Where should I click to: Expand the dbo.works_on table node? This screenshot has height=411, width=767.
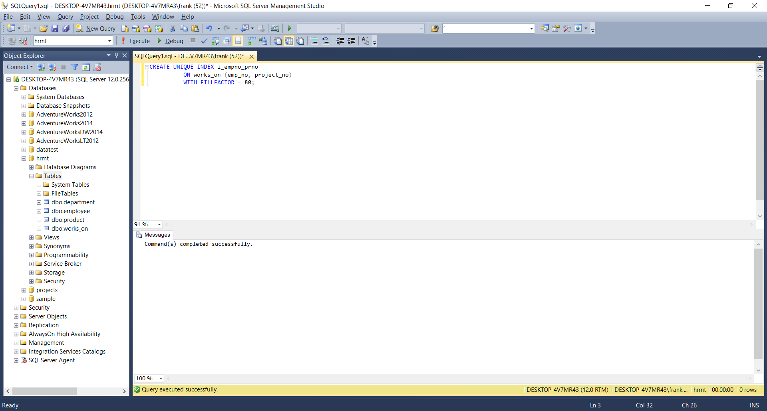tap(39, 229)
